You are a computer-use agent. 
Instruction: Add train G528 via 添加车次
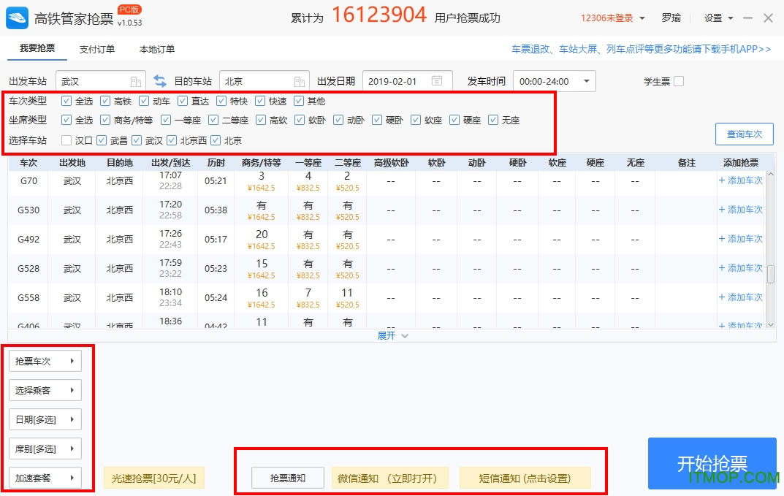click(740, 268)
